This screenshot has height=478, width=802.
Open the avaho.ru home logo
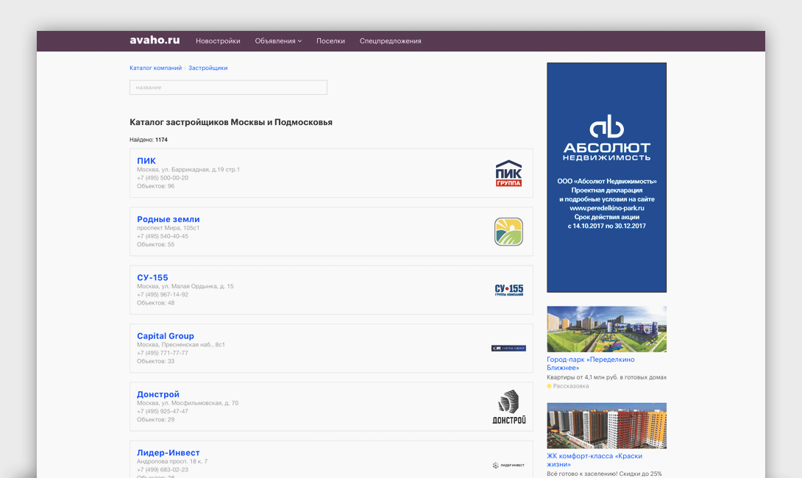pos(155,40)
